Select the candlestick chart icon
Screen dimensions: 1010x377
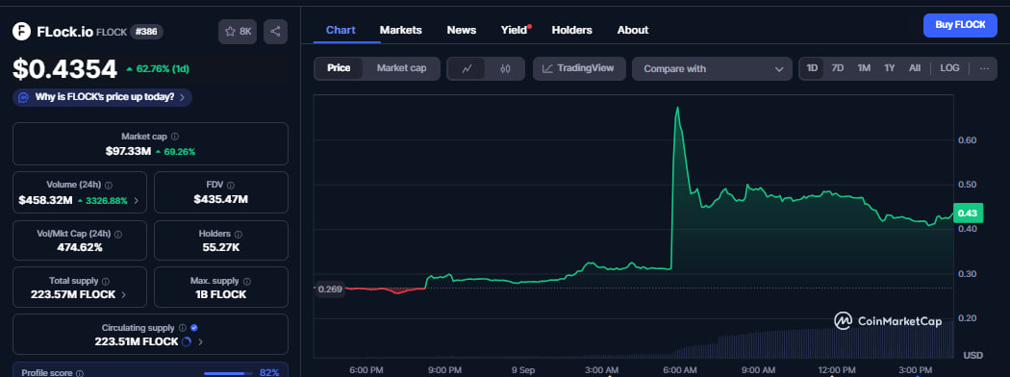click(505, 68)
